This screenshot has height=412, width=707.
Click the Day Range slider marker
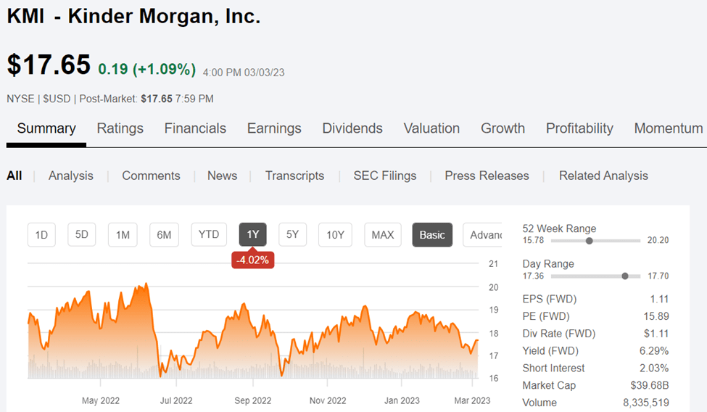[625, 276]
